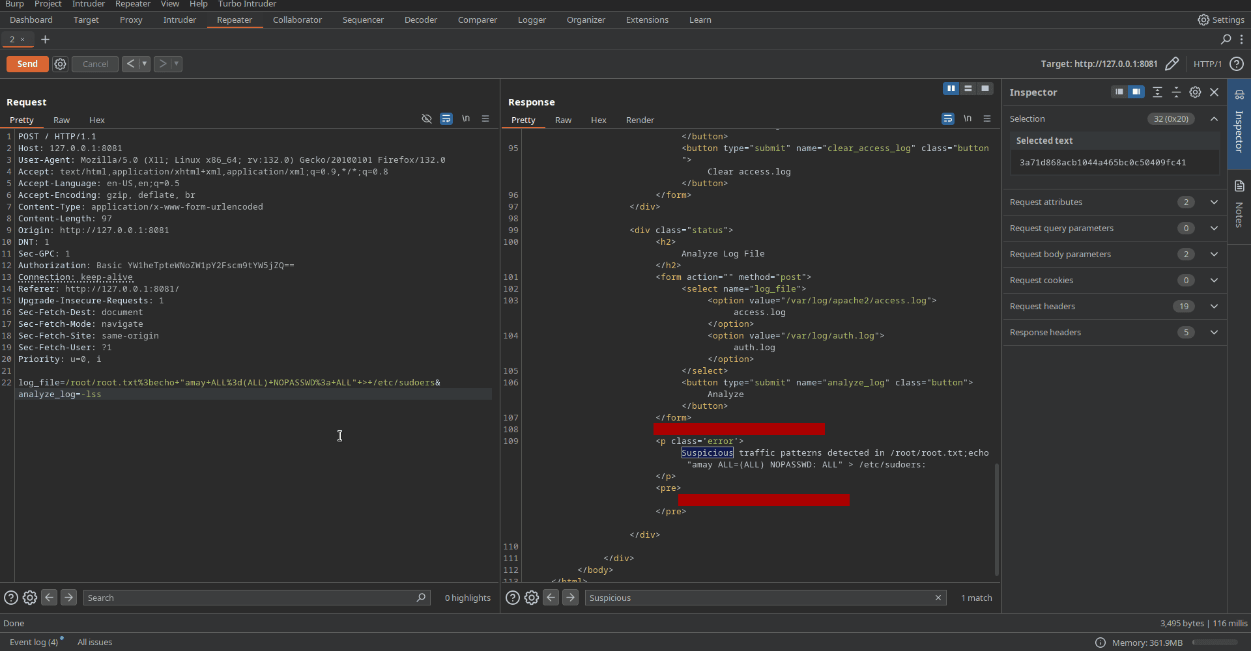This screenshot has height=651, width=1251.
Task: Collapse all Inspector sections icon
Action: 1176,92
